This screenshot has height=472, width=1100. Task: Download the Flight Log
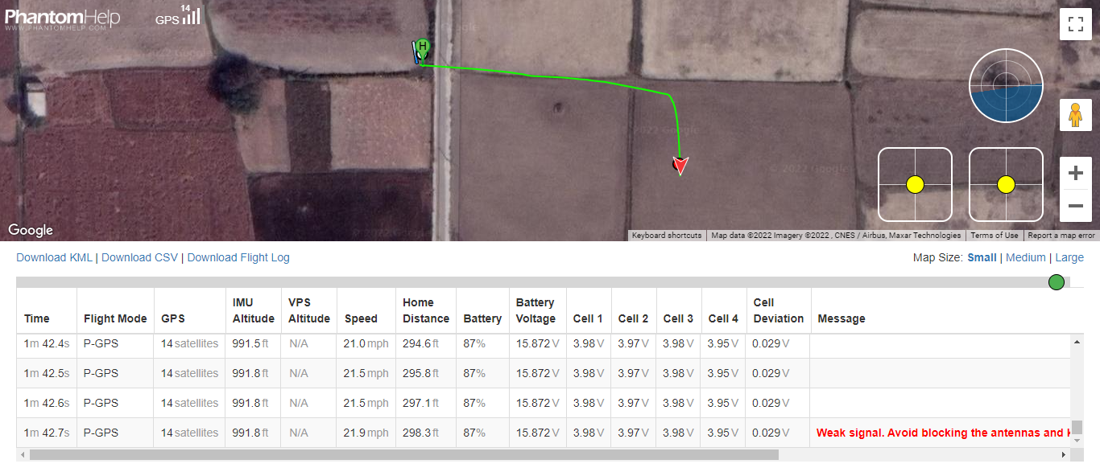238,257
